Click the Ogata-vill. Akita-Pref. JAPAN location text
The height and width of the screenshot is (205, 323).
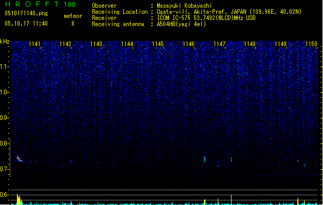tap(229, 12)
